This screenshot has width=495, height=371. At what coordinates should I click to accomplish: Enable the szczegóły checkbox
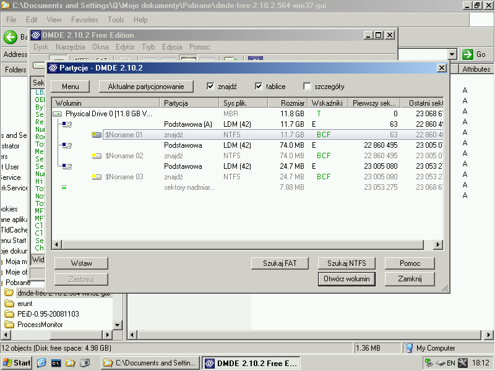tap(307, 86)
